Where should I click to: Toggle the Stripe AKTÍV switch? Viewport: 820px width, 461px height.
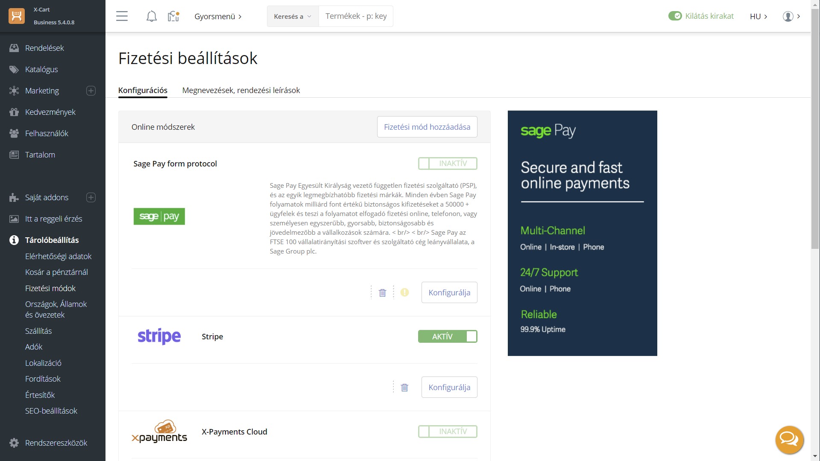(x=448, y=336)
